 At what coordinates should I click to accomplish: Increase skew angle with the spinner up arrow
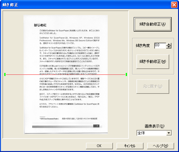click(x=169, y=44)
